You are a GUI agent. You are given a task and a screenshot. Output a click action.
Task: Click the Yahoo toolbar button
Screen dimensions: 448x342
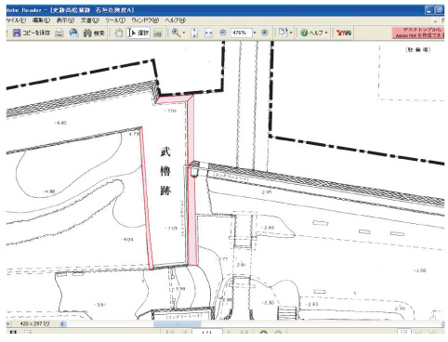[344, 33]
